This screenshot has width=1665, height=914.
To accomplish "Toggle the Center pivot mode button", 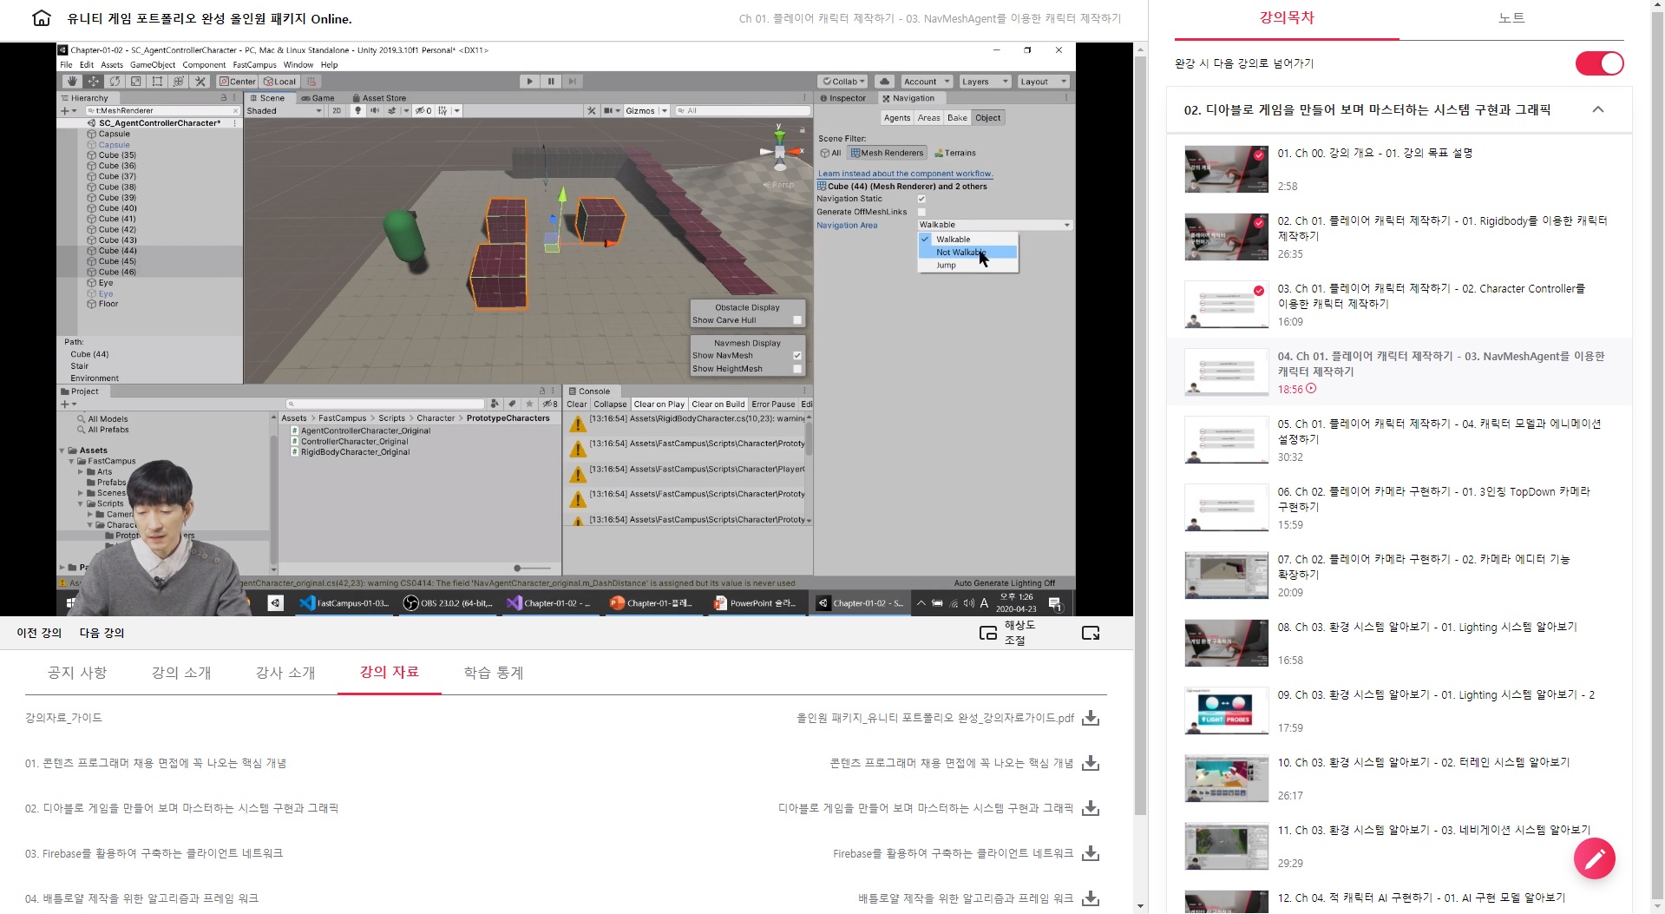I will click(238, 82).
